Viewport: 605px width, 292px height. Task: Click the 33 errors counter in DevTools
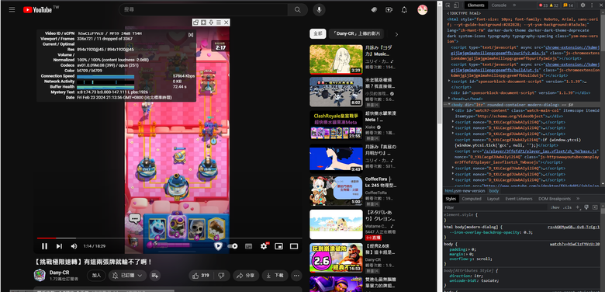(x=544, y=5)
